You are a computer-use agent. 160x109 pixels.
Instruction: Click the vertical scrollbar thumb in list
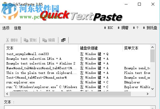[153, 56]
